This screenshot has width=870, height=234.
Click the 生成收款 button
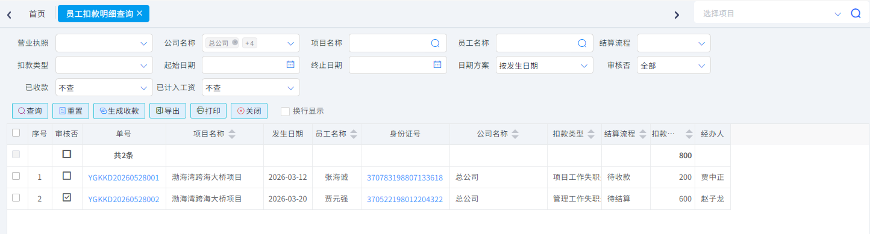[119, 111]
